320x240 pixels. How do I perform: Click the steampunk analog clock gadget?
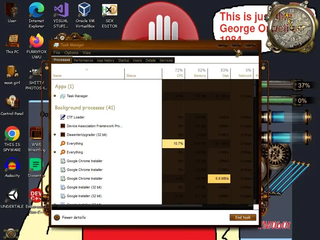click(292, 28)
